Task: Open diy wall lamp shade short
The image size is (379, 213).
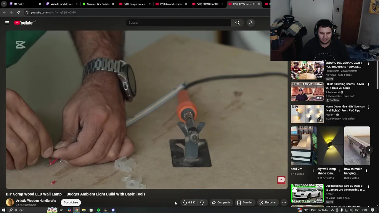Action: point(330,146)
